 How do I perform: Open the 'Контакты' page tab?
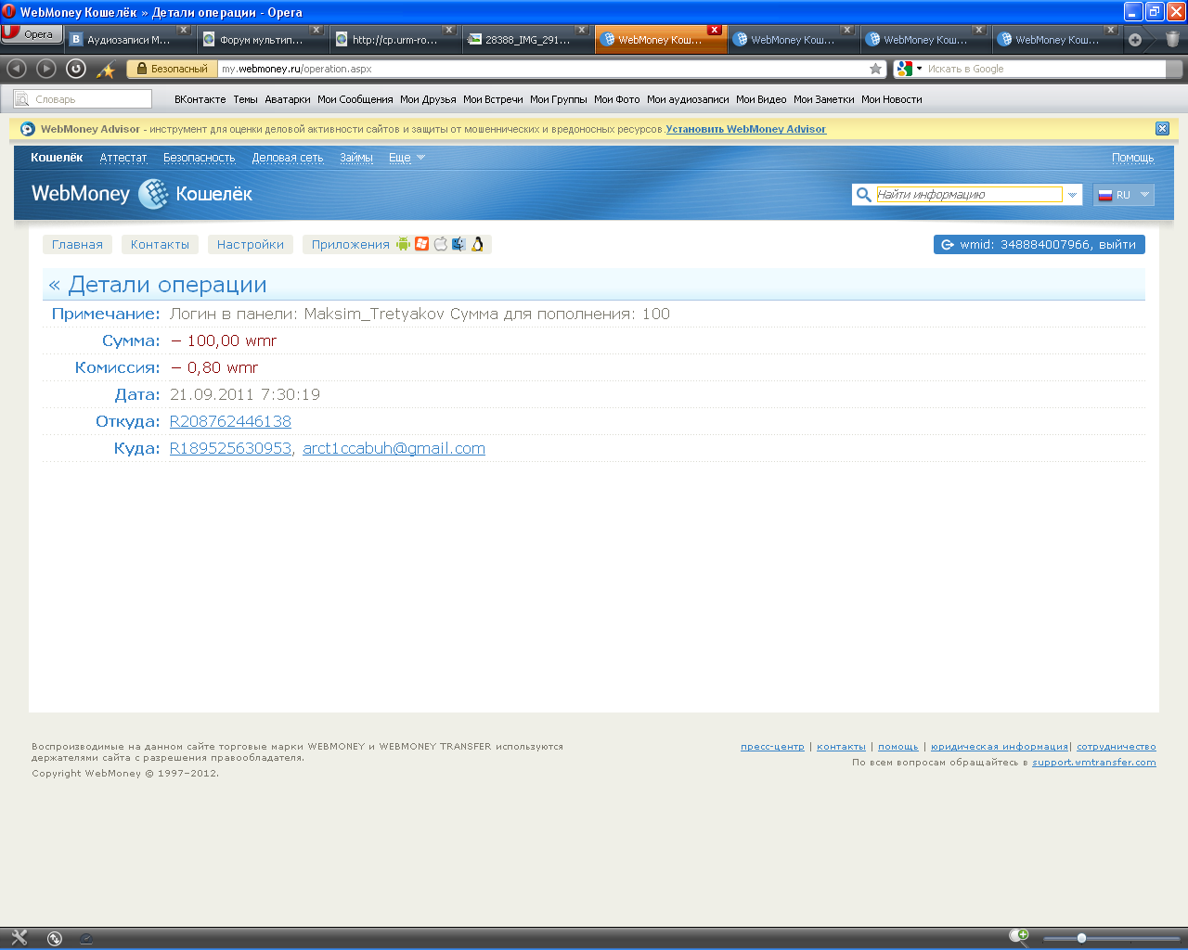160,245
